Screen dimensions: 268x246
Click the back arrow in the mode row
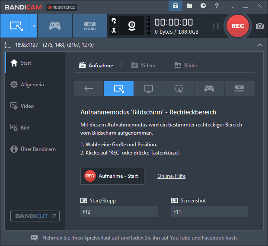click(x=89, y=88)
